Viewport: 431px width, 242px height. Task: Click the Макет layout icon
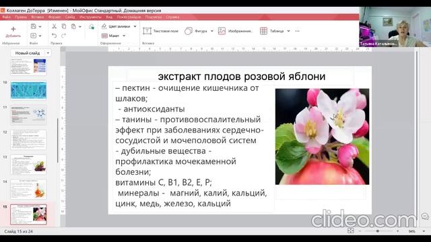(x=104, y=36)
